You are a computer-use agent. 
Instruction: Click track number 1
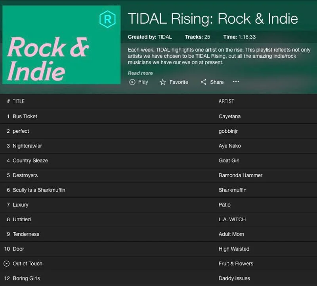coord(8,116)
